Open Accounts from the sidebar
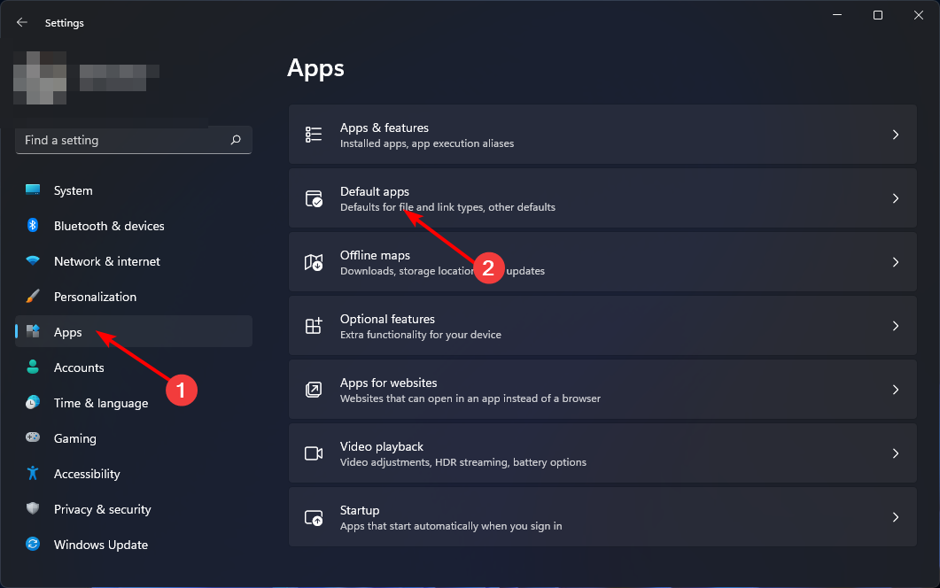 point(79,367)
